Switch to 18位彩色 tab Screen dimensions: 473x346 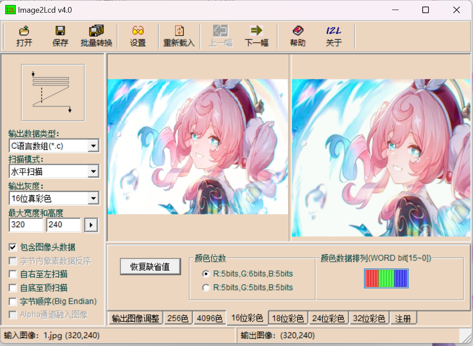(288, 318)
